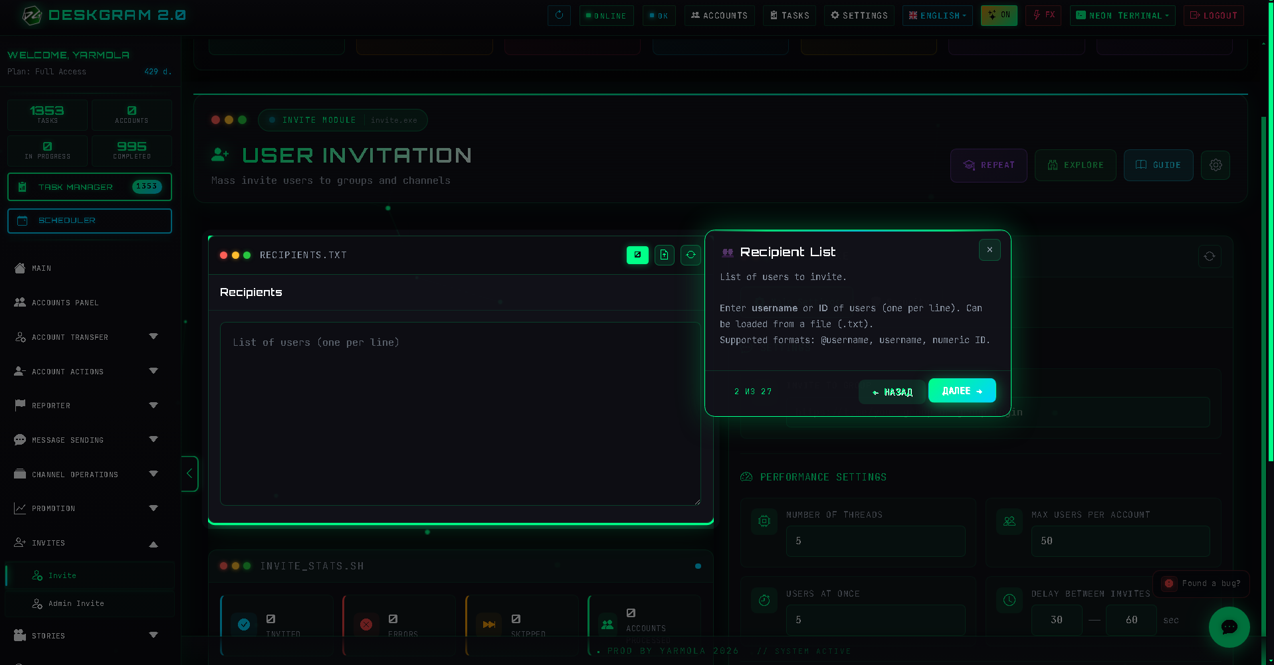The height and width of the screenshot is (665, 1274).
Task: Toggle the animation ON switch
Action: tap(999, 15)
